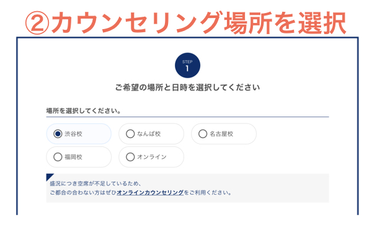This screenshot has width=372, height=248.
Task: Click the なんば校 label text
Action: (x=149, y=133)
